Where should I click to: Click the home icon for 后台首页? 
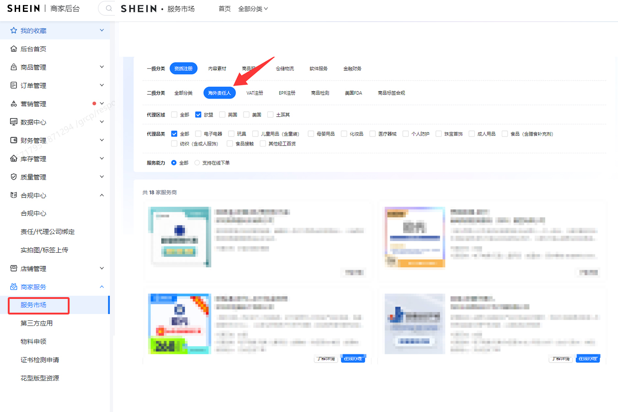click(14, 49)
